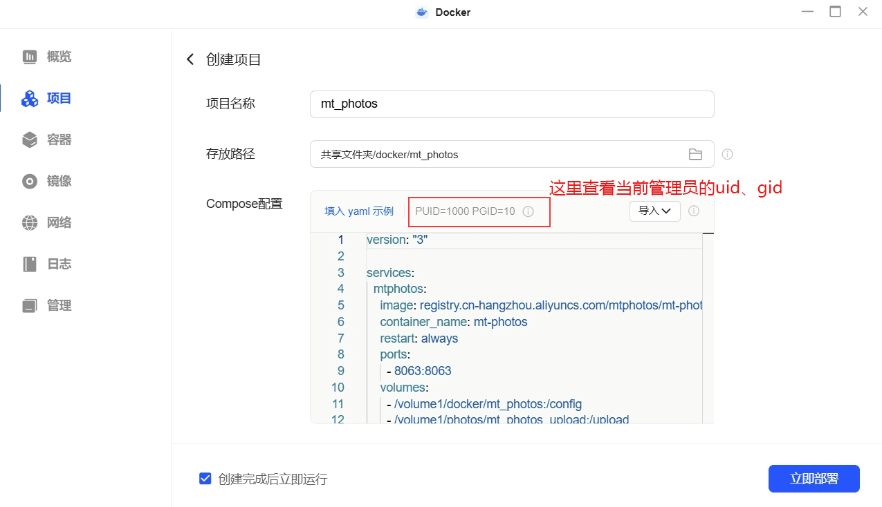Viewport: 882px width, 507px height.
Task: Click the 填入 yaml 示例 link
Action: (x=359, y=211)
